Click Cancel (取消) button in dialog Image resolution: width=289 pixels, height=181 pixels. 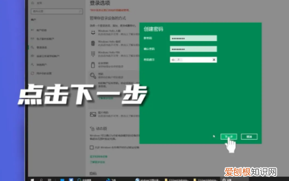(249, 137)
